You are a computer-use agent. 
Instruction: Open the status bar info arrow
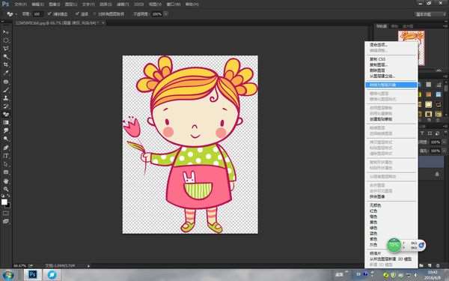88,266
